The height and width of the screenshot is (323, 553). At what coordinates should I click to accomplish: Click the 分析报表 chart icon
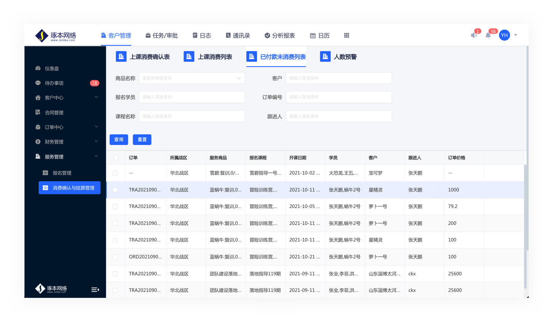click(x=267, y=35)
